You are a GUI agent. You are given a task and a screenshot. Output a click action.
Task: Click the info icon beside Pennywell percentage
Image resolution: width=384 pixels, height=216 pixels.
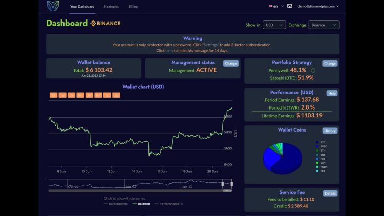313,70
